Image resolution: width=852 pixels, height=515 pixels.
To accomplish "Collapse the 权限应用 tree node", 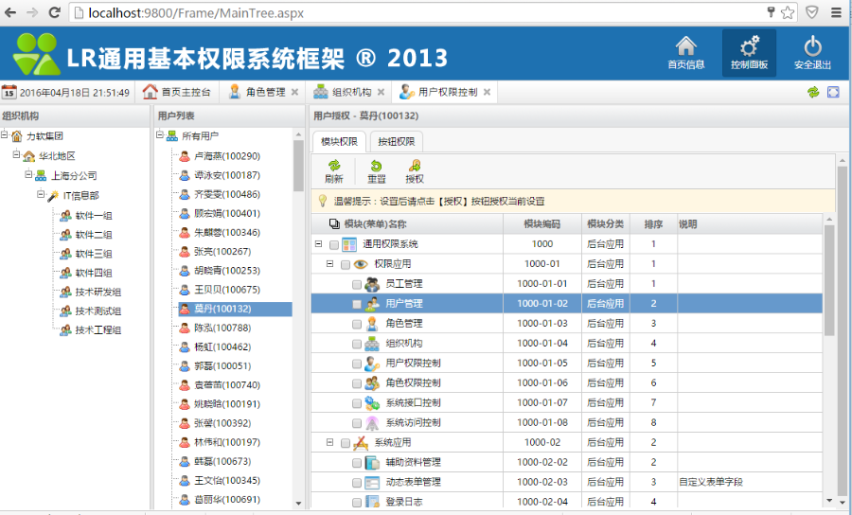I will [330, 264].
